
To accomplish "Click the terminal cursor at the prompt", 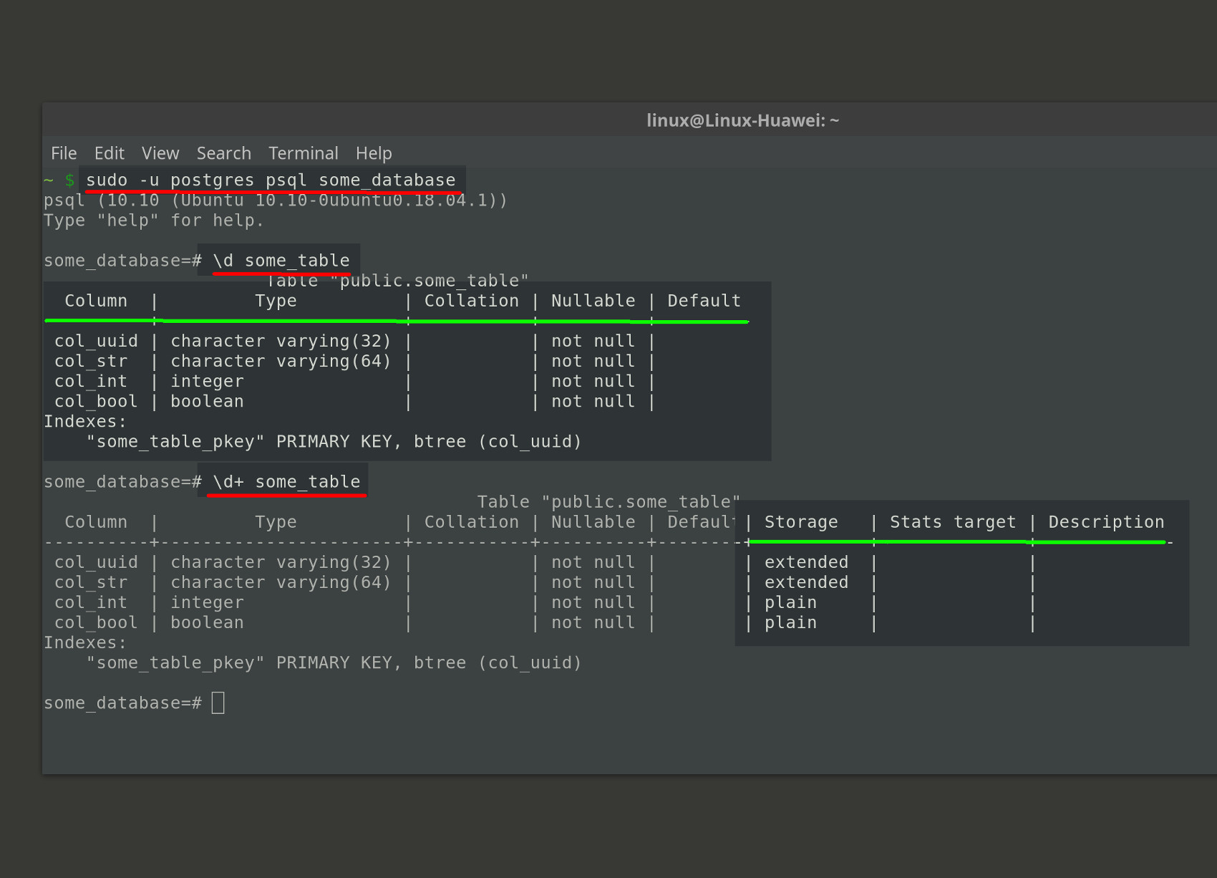I will pyautogui.click(x=218, y=702).
